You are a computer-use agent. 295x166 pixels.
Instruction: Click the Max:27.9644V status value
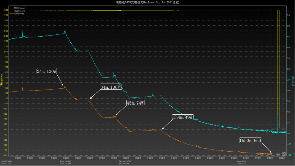point(7,161)
